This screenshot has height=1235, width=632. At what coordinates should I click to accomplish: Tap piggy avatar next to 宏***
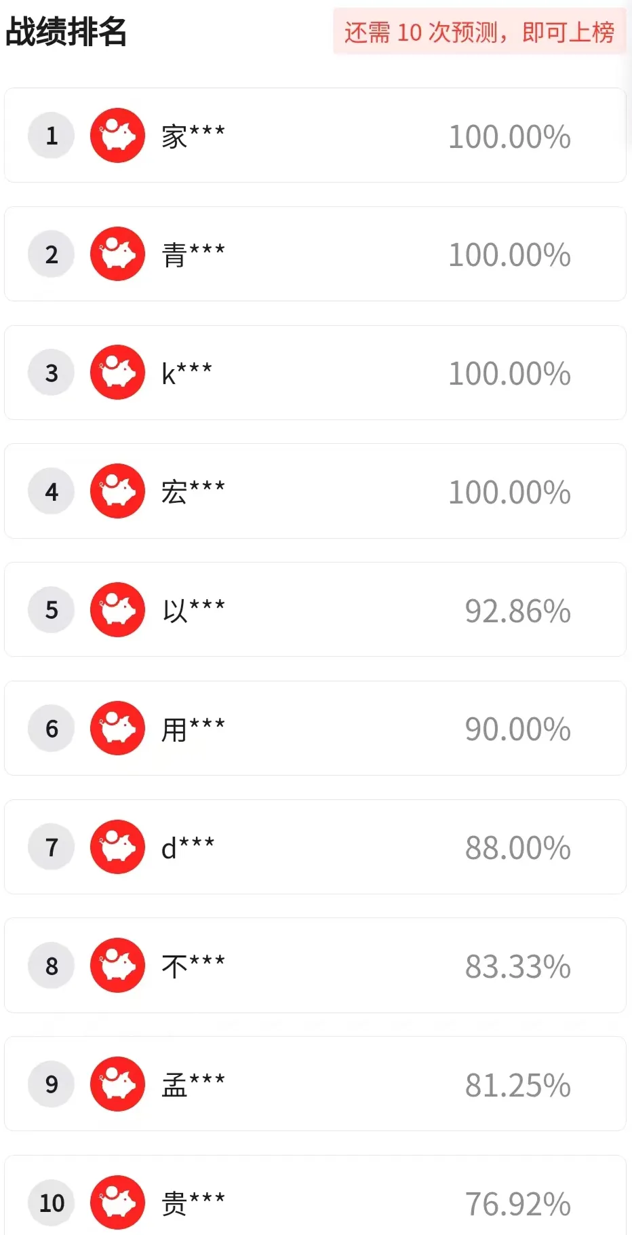pyautogui.click(x=117, y=491)
